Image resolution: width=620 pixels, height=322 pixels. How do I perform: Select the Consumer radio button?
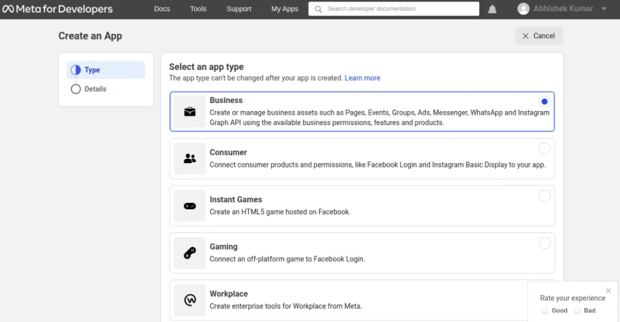544,148
